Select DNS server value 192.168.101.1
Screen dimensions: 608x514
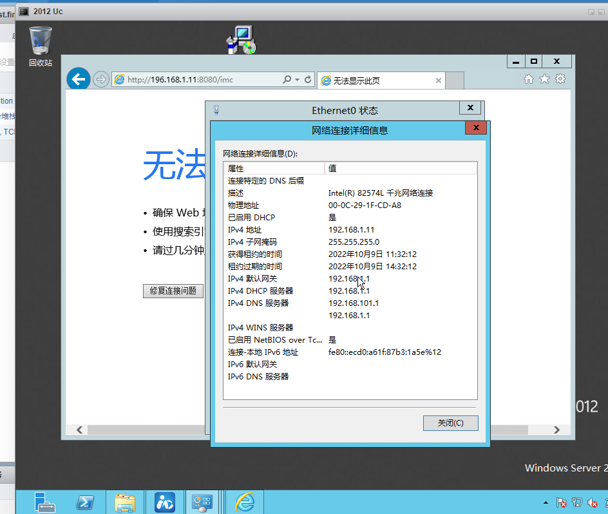point(353,303)
